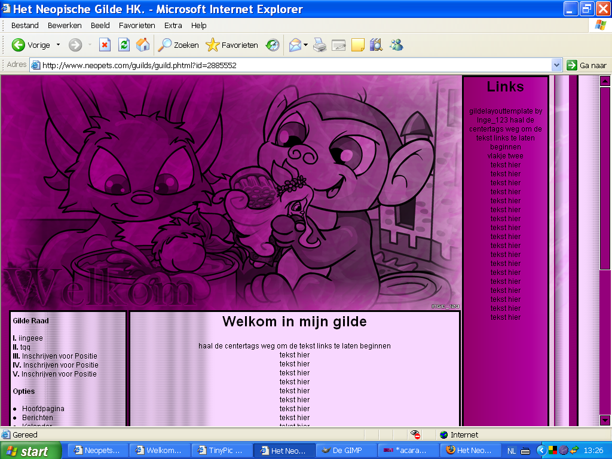Viewport: 612px width, 459px height.
Task: Open the Hoofdpagina option link
Action: click(x=43, y=409)
